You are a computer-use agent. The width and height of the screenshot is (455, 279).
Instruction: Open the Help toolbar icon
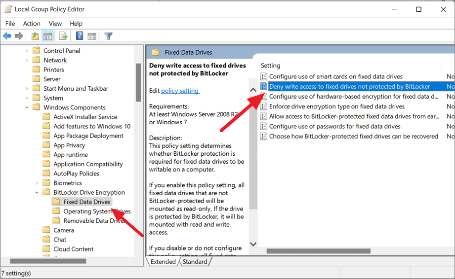coord(80,36)
